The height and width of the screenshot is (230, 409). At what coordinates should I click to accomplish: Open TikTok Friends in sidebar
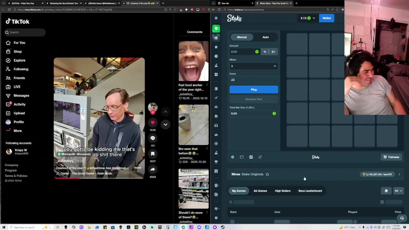coord(15,78)
